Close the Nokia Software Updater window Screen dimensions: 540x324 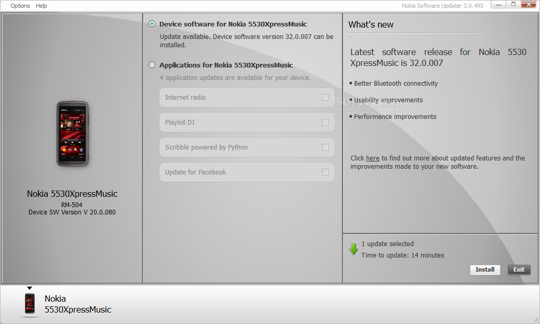529,5
